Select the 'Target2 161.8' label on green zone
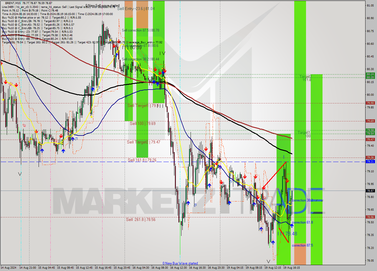Screen dimensions: 377x271 (x=305, y=78)
